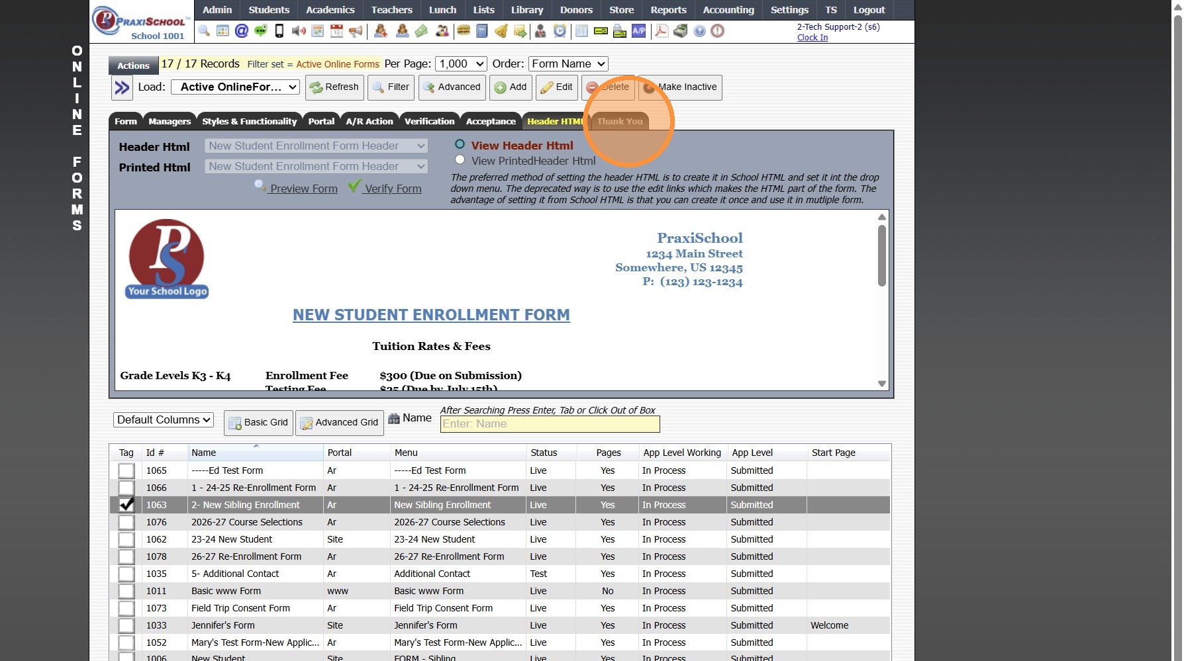Viewport: 1184px width, 661px height.
Task: Click the hamburger lunch icon
Action: pos(464,31)
